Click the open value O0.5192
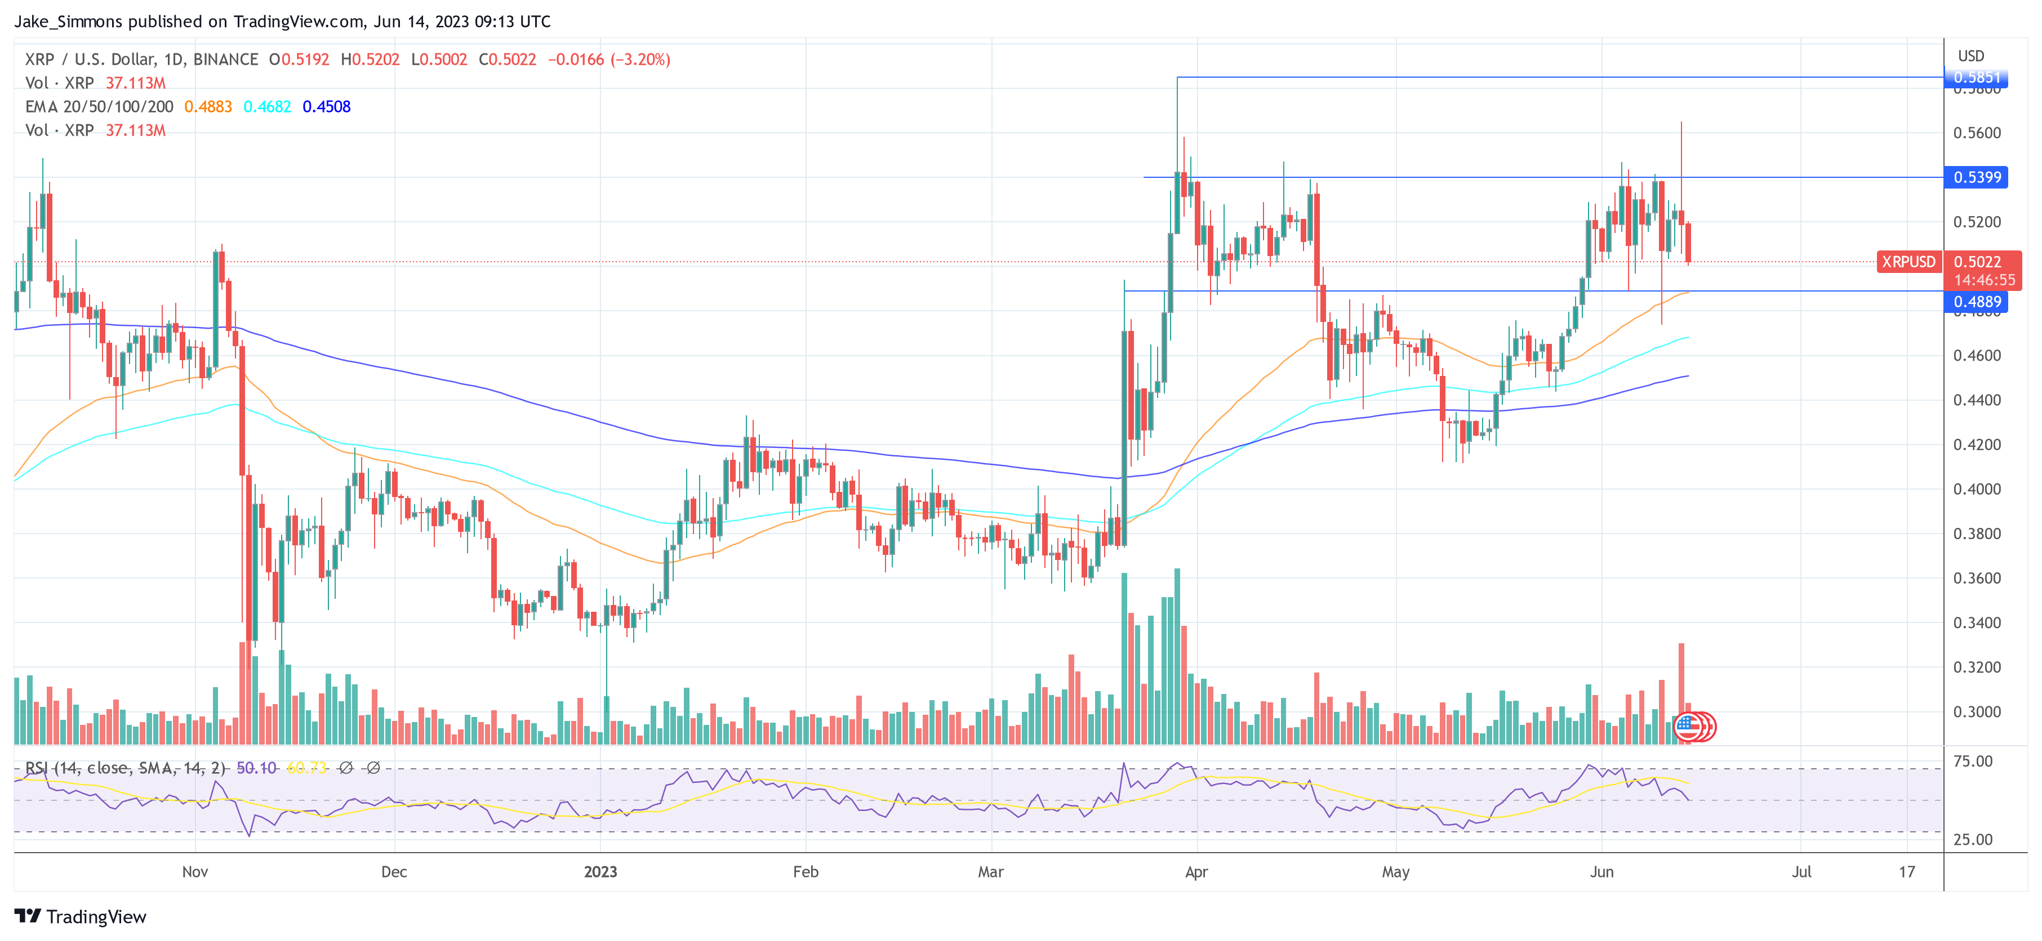2042x941 pixels. click(x=299, y=60)
